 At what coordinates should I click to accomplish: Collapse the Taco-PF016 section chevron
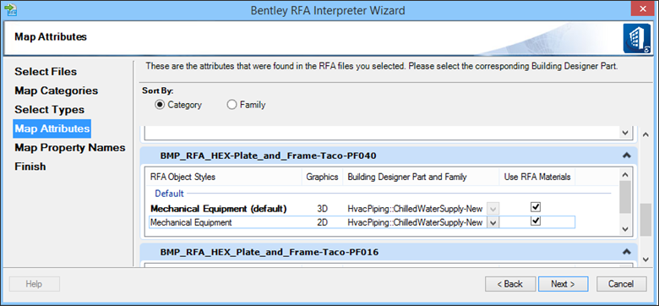point(627,252)
